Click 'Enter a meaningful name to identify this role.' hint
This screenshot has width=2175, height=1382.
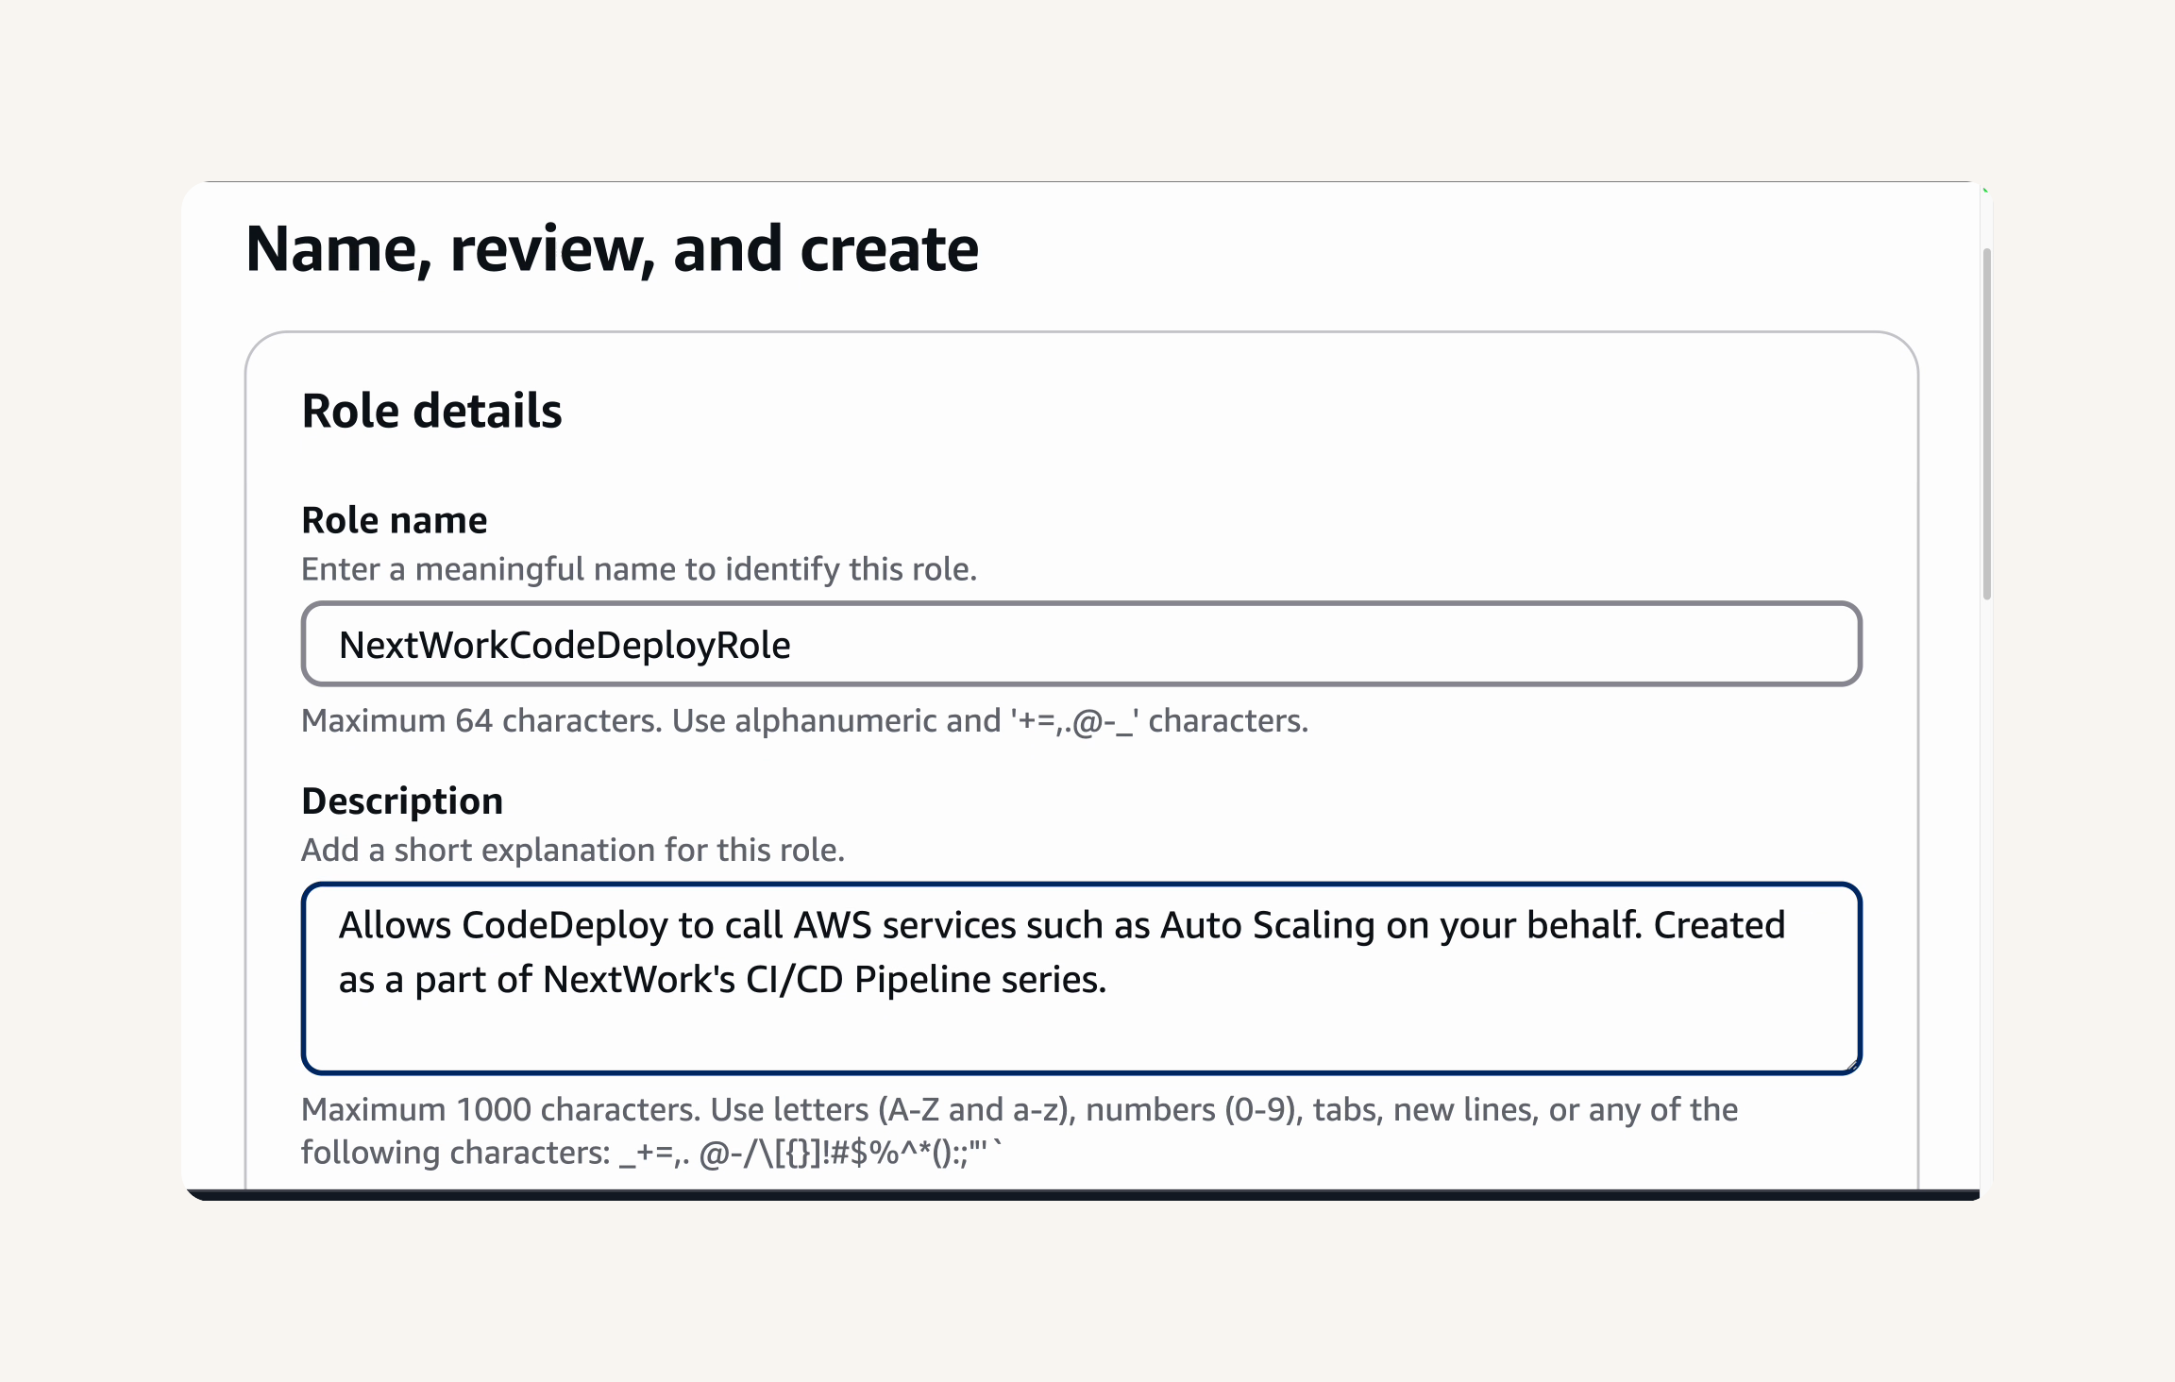pos(639,569)
